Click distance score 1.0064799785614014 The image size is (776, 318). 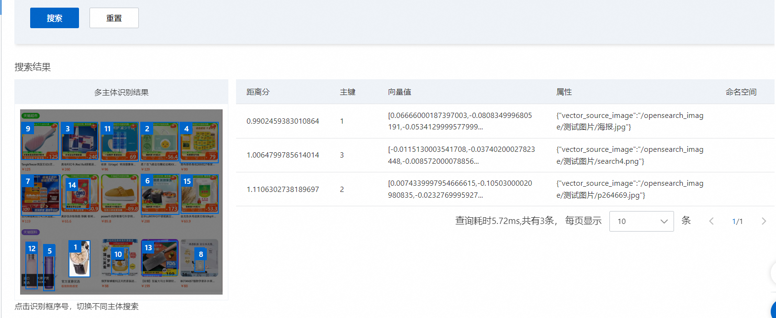pyautogui.click(x=282, y=155)
